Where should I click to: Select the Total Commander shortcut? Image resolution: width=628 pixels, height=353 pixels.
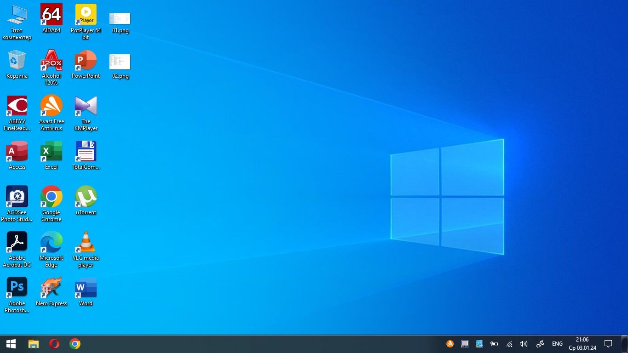click(x=86, y=155)
